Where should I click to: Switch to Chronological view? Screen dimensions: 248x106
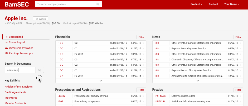(17, 42)
